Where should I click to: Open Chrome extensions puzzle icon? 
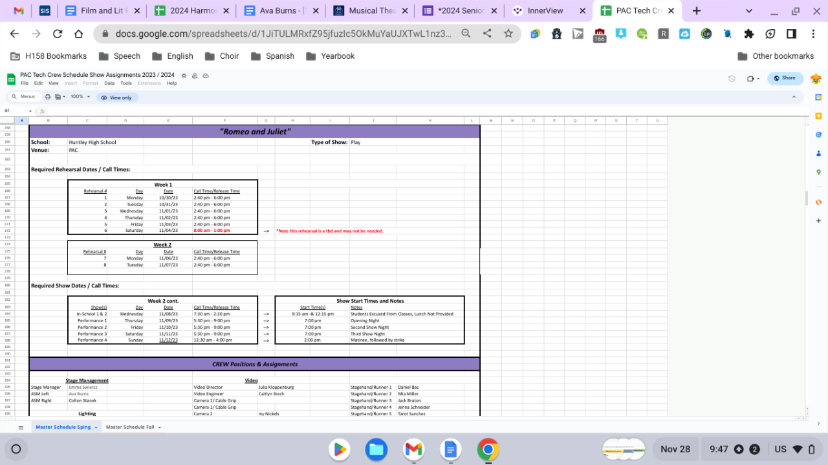click(749, 34)
